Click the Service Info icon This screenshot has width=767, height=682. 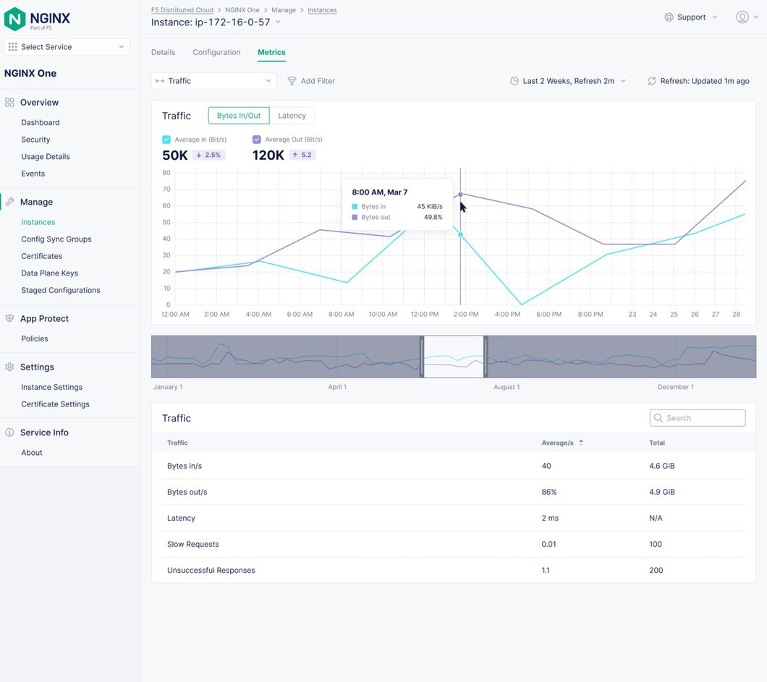pyautogui.click(x=9, y=432)
